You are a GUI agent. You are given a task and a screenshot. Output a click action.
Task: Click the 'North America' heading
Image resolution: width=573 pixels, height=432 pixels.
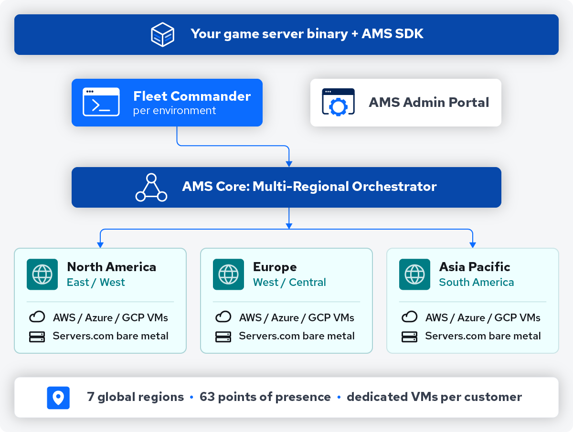tap(112, 267)
